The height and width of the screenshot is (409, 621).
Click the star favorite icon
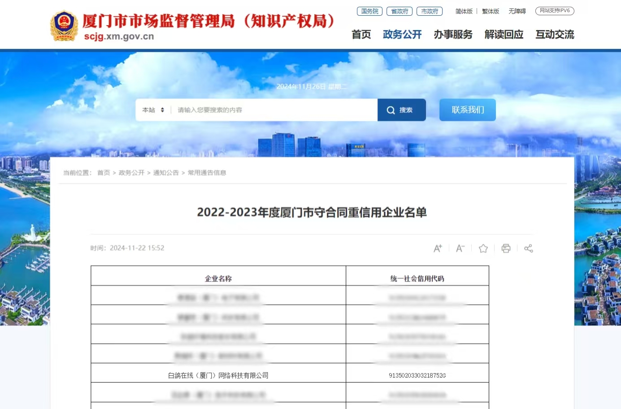[x=483, y=248]
